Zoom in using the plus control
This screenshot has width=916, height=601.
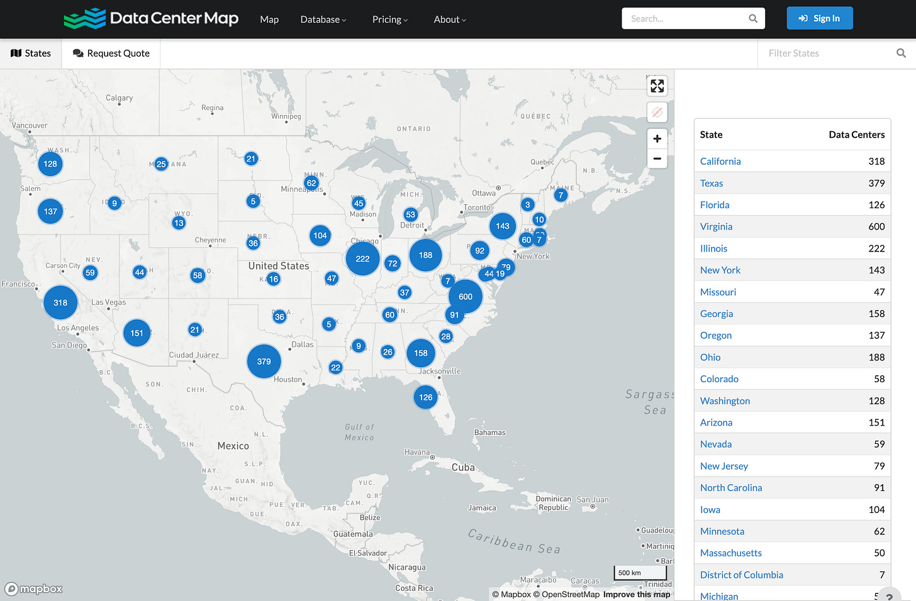click(657, 138)
